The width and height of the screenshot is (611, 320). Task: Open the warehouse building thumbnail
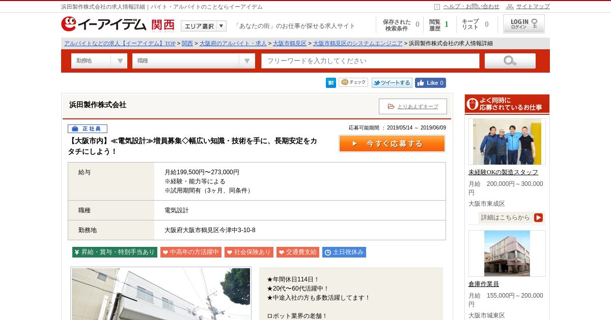507,253
